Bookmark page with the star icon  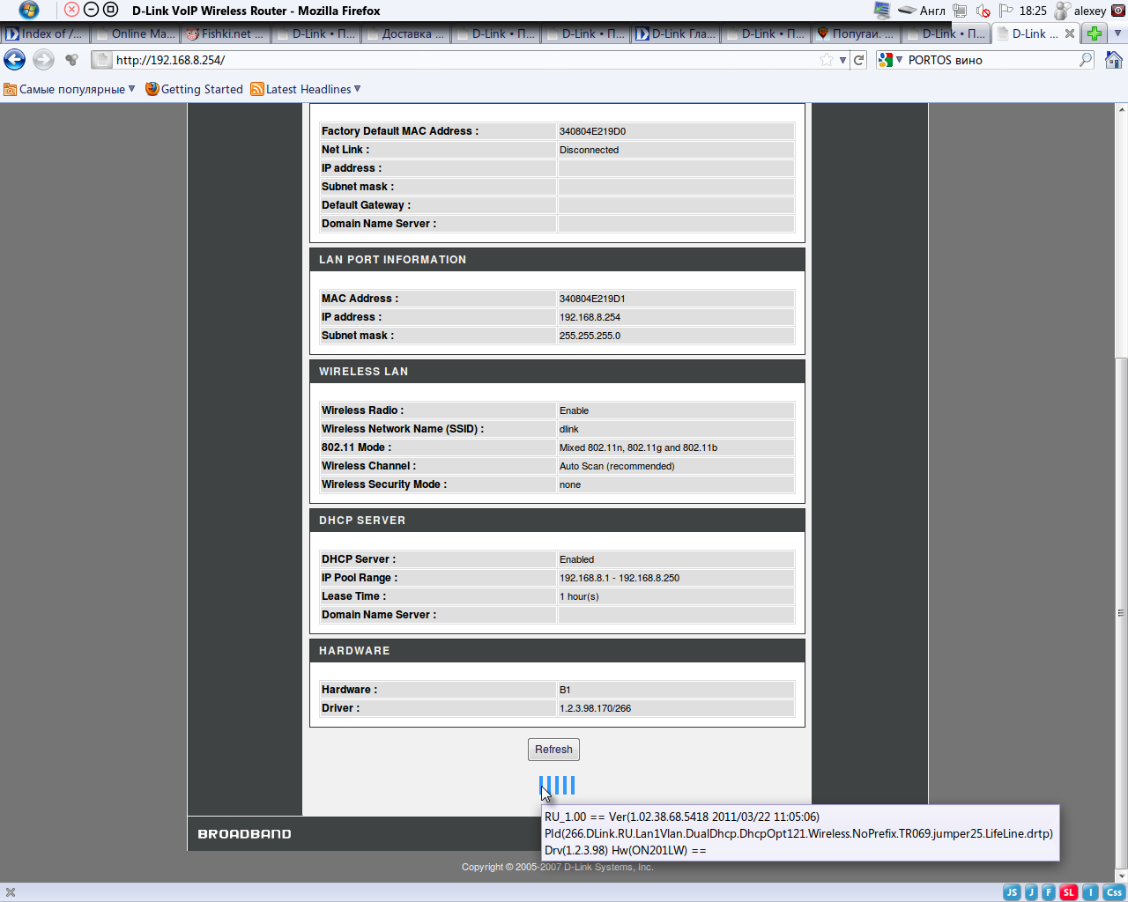[x=826, y=60]
